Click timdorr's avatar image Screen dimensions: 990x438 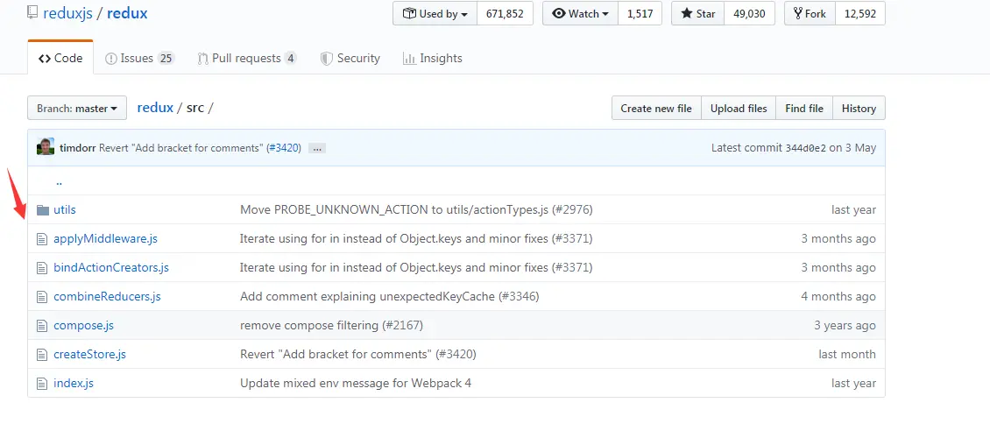pyautogui.click(x=46, y=147)
